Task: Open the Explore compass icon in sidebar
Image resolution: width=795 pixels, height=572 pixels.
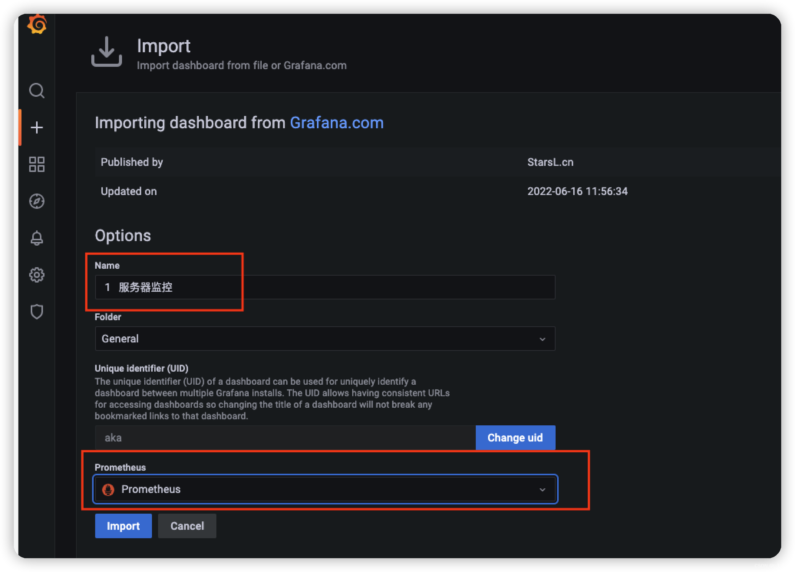Action: (37, 201)
